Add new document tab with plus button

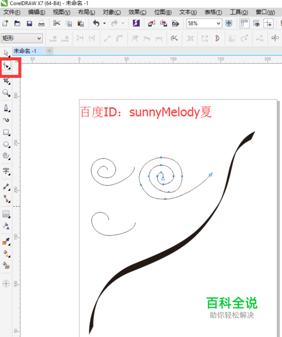click(50, 51)
